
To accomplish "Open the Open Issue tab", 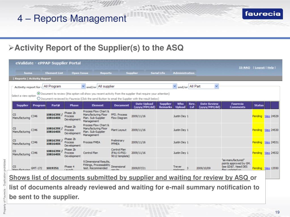I will [80, 73].
